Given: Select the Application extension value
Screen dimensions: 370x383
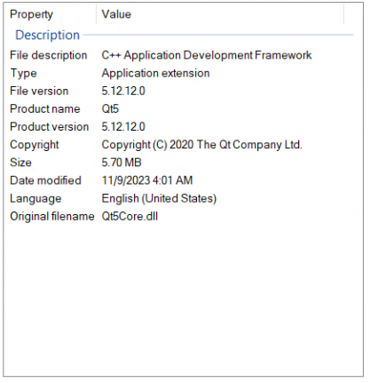Looking at the screenshot, I should (x=155, y=73).
